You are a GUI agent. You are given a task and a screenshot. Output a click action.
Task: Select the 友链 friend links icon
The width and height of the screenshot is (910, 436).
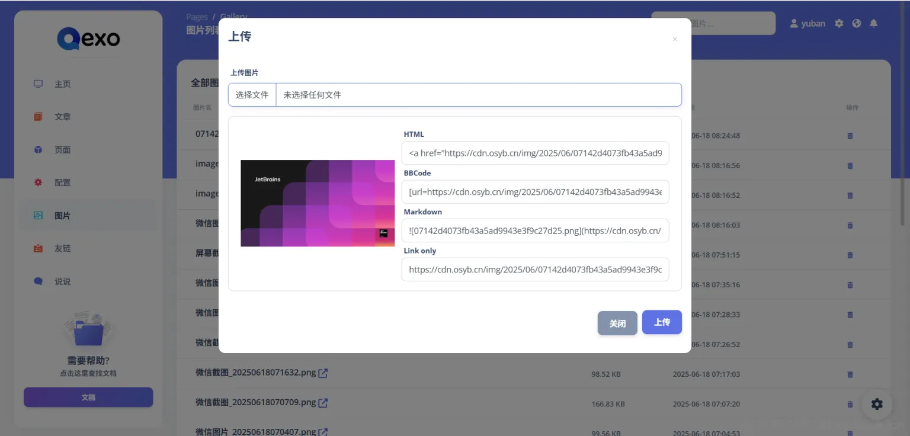[37, 248]
